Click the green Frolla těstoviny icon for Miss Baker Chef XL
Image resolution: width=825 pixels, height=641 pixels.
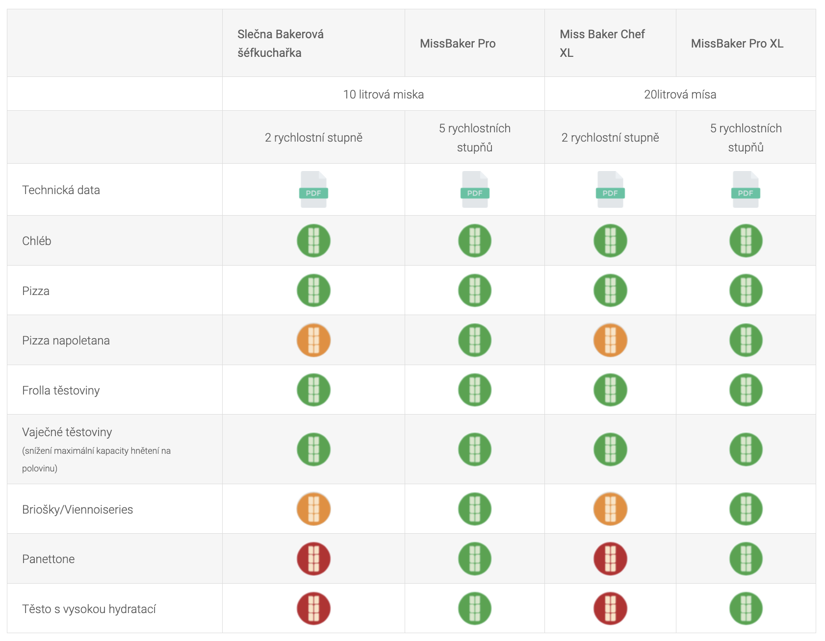click(x=610, y=390)
